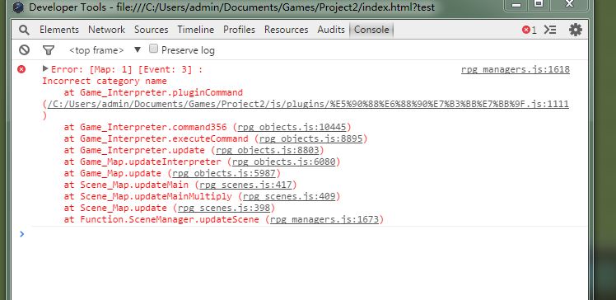Click 'at Game_Map.updateInterpreter' stack text
The image size is (616, 300).
pos(142,162)
